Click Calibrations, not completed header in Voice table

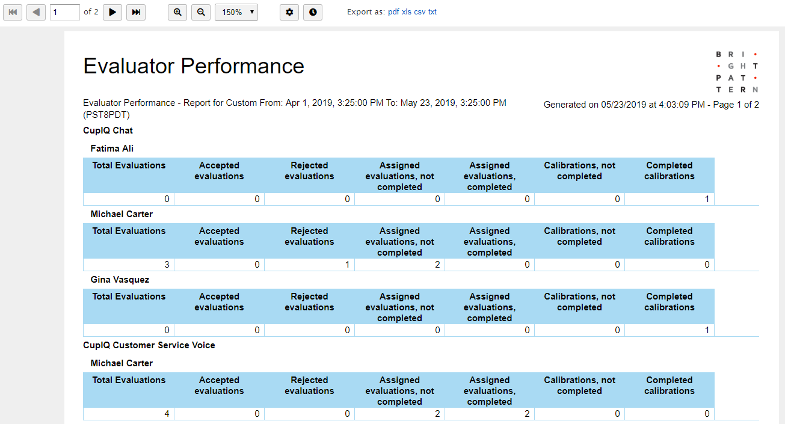(580, 386)
